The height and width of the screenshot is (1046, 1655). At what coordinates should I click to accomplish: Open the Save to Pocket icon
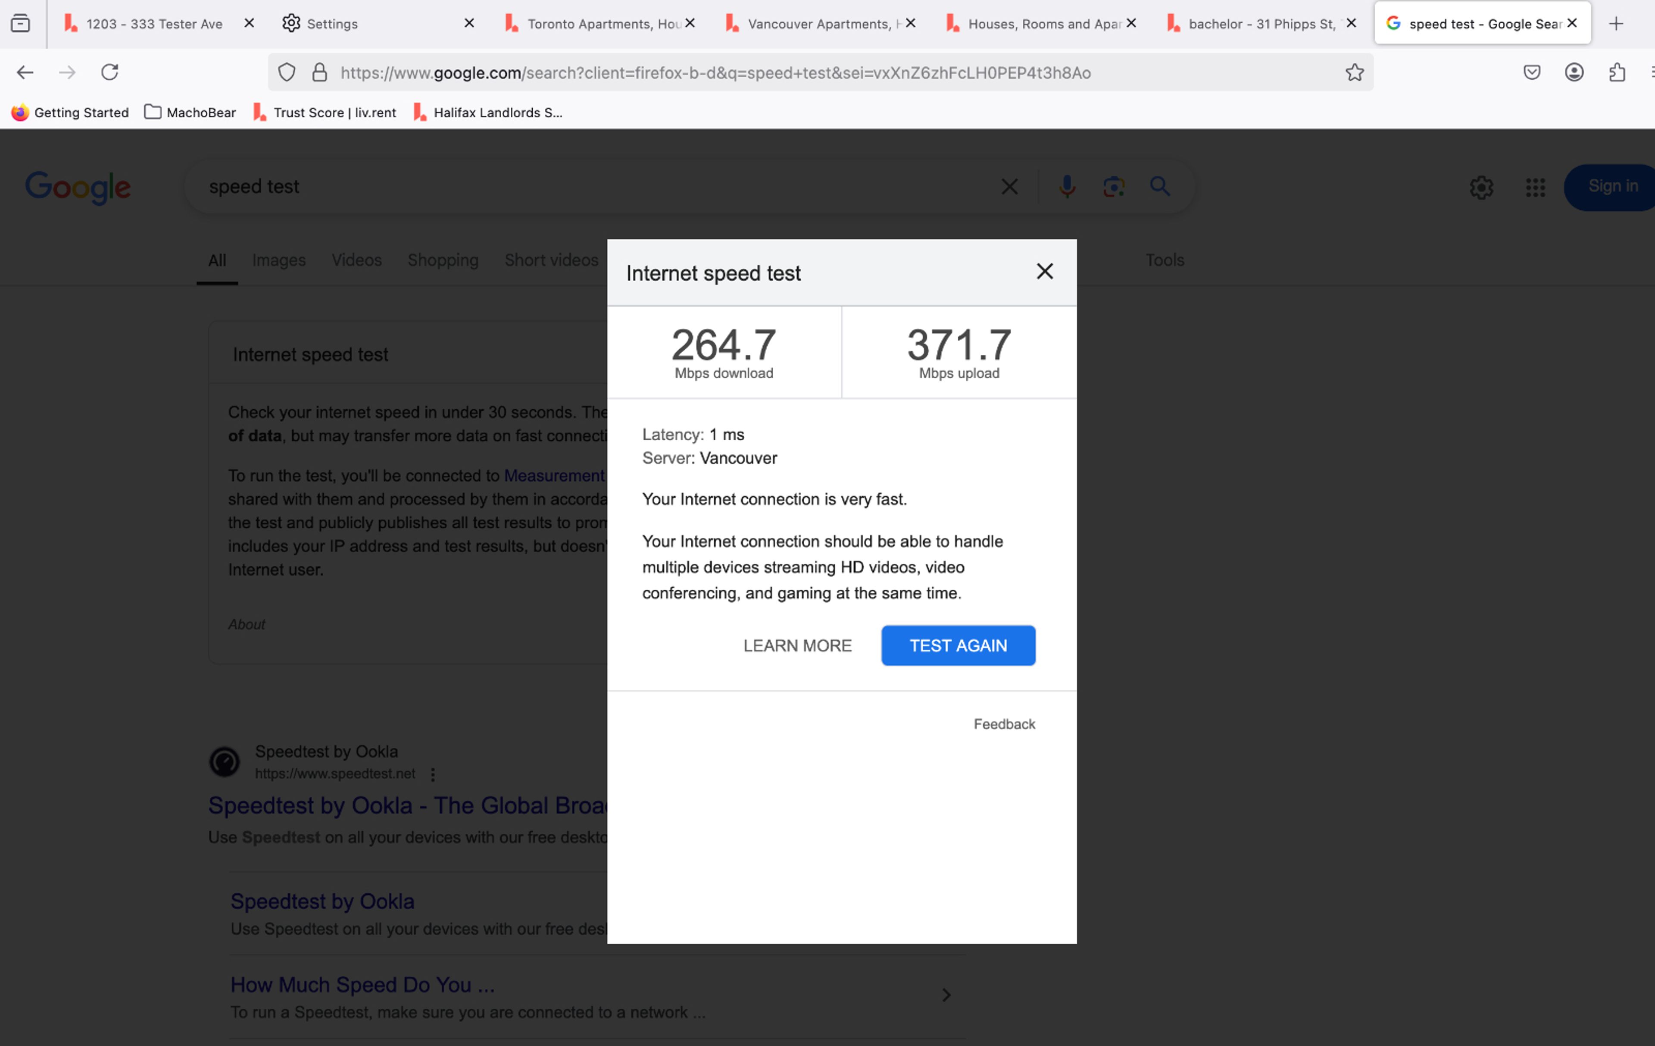point(1531,72)
